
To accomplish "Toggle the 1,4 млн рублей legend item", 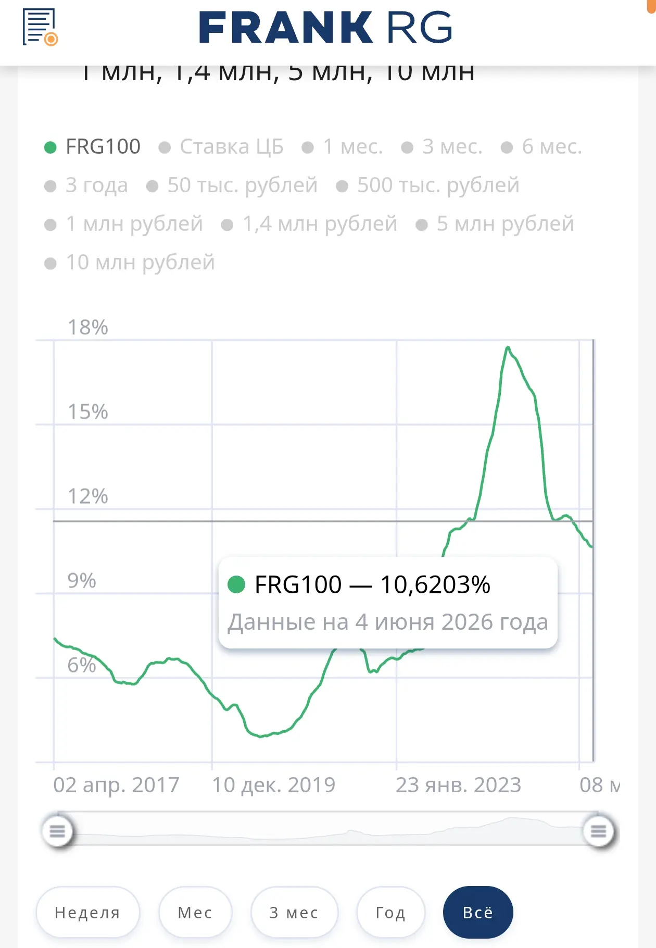I will click(x=309, y=224).
